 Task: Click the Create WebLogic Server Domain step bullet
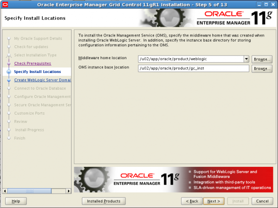point(9,80)
